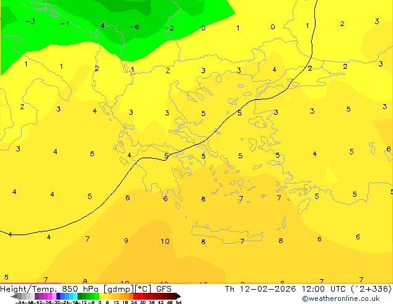
Task: Click the dark arrow at legend's hot end
Action: coord(178,297)
